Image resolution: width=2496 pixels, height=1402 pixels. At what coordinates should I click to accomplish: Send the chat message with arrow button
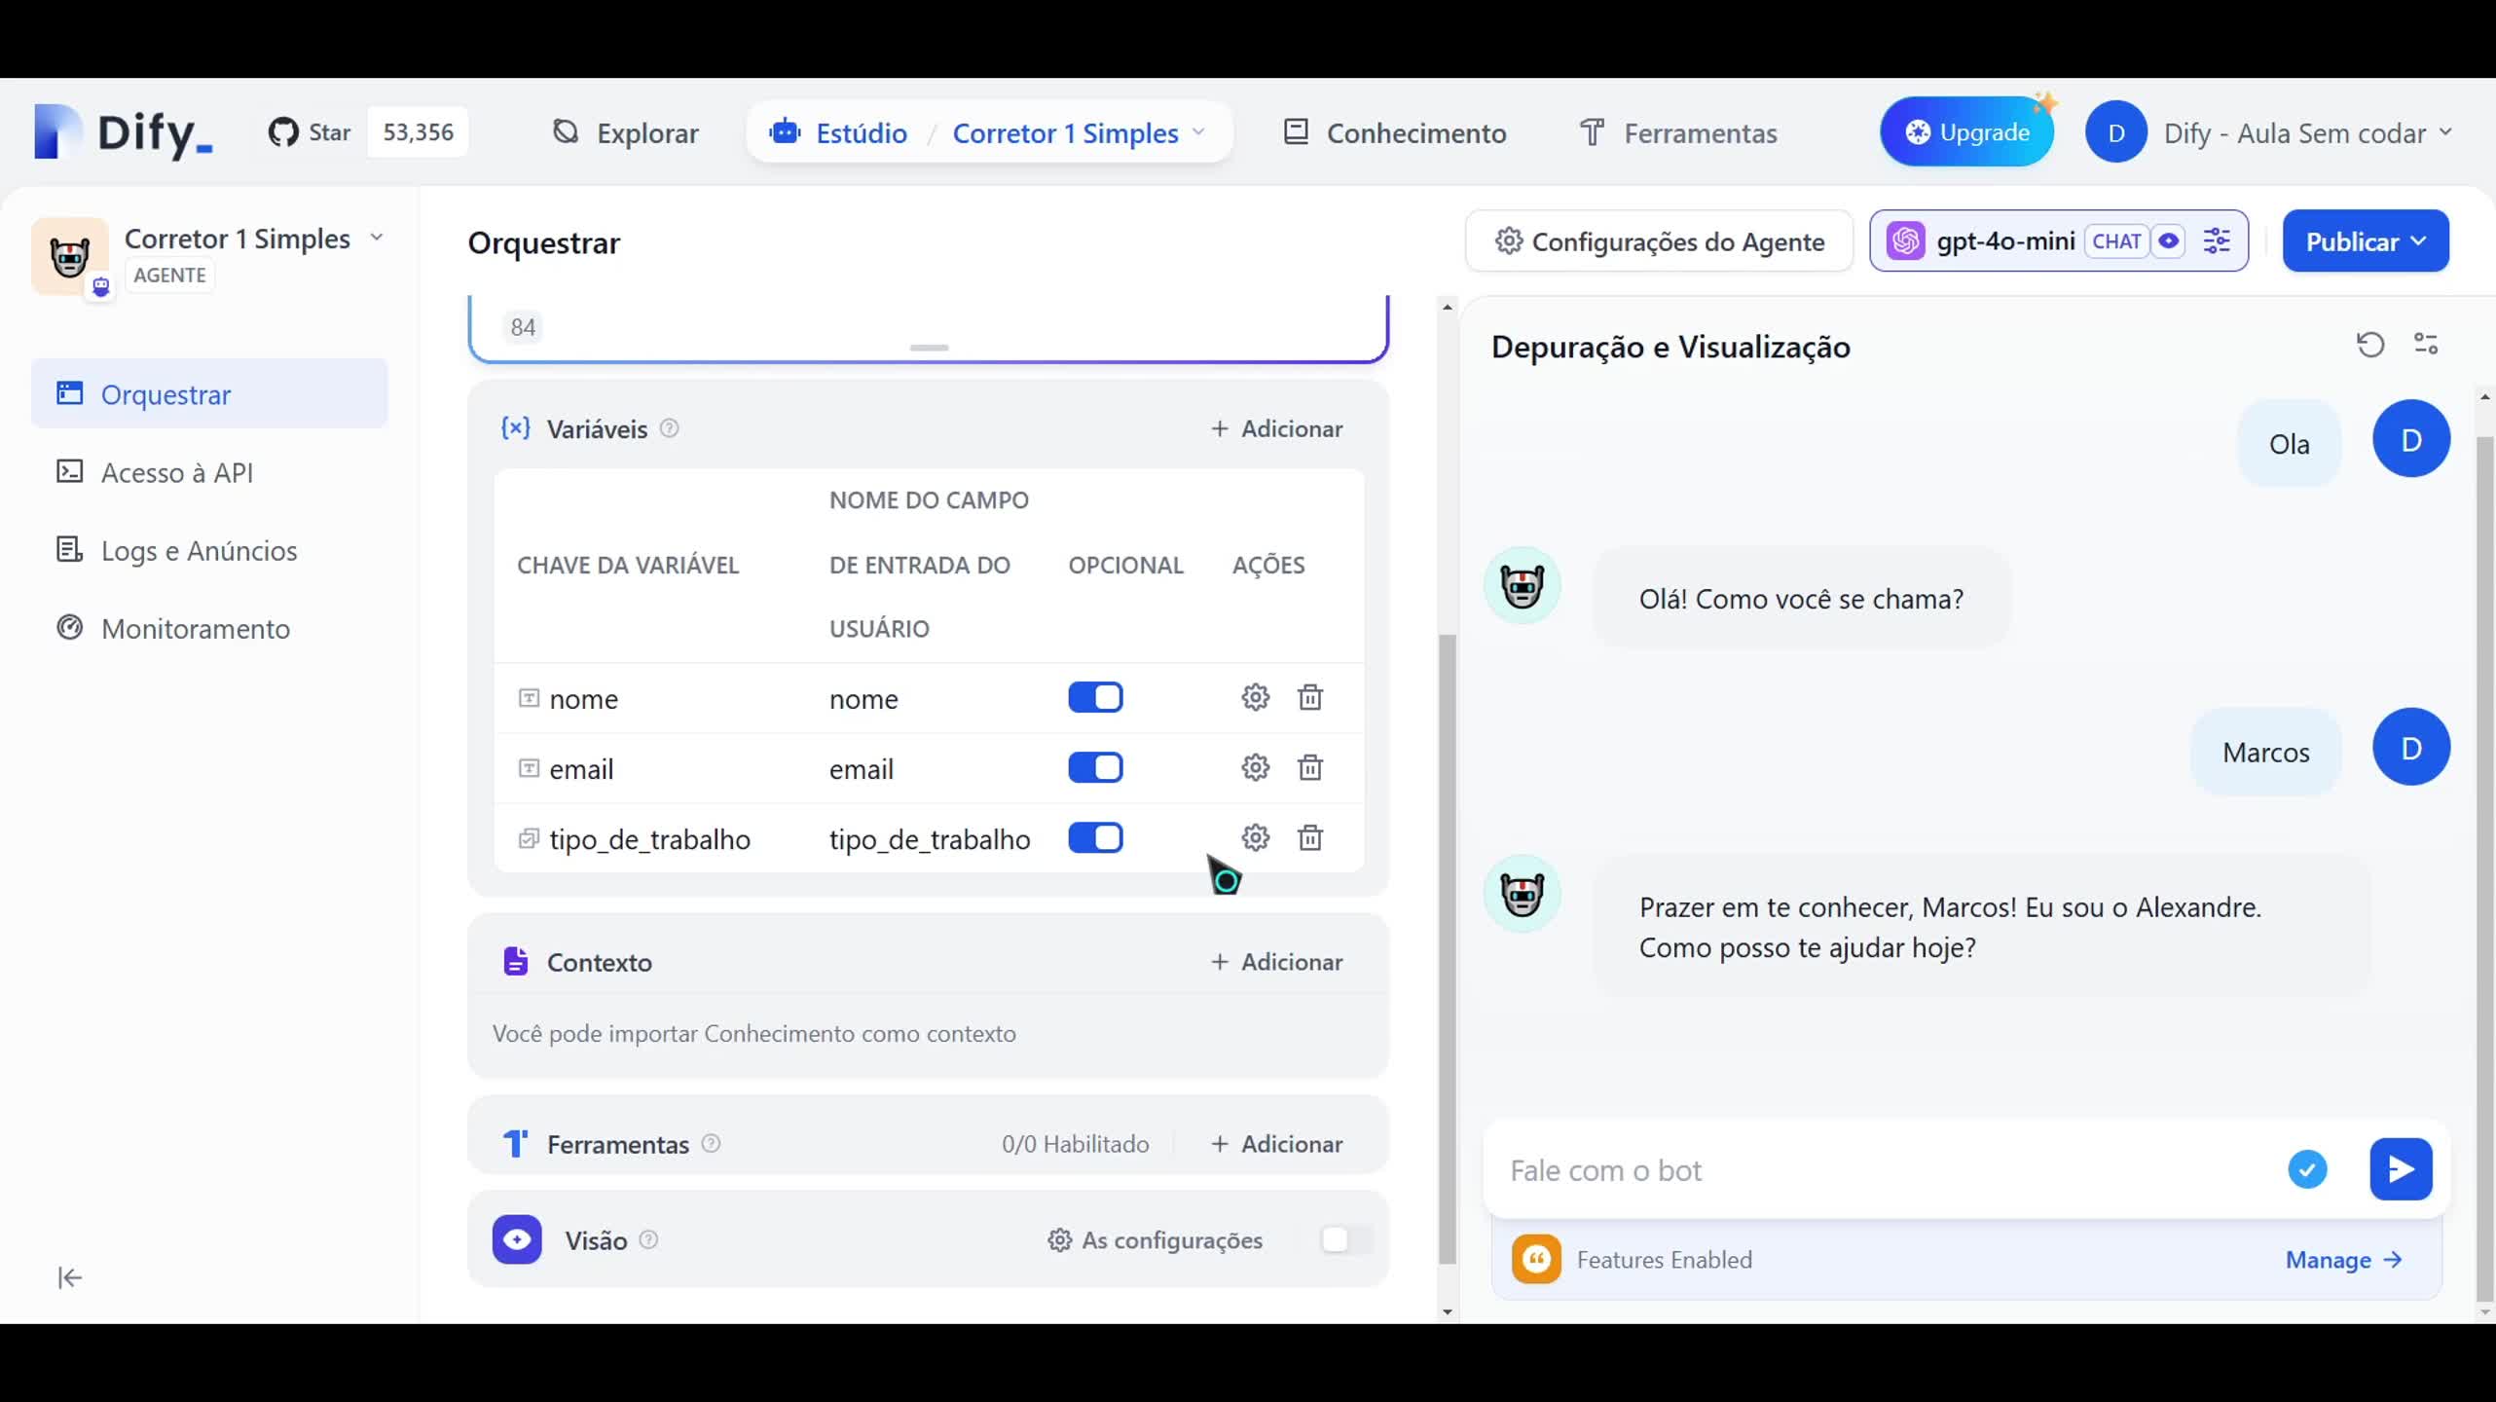(x=2400, y=1168)
